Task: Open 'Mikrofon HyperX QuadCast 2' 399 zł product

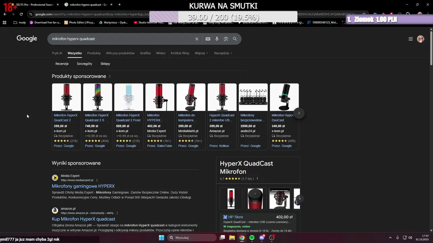Action: click(66, 116)
